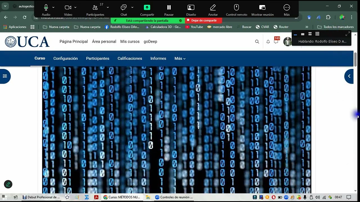Click the green Está compartiendo la pantalla indicator
The image size is (360, 202).
pos(147,20)
